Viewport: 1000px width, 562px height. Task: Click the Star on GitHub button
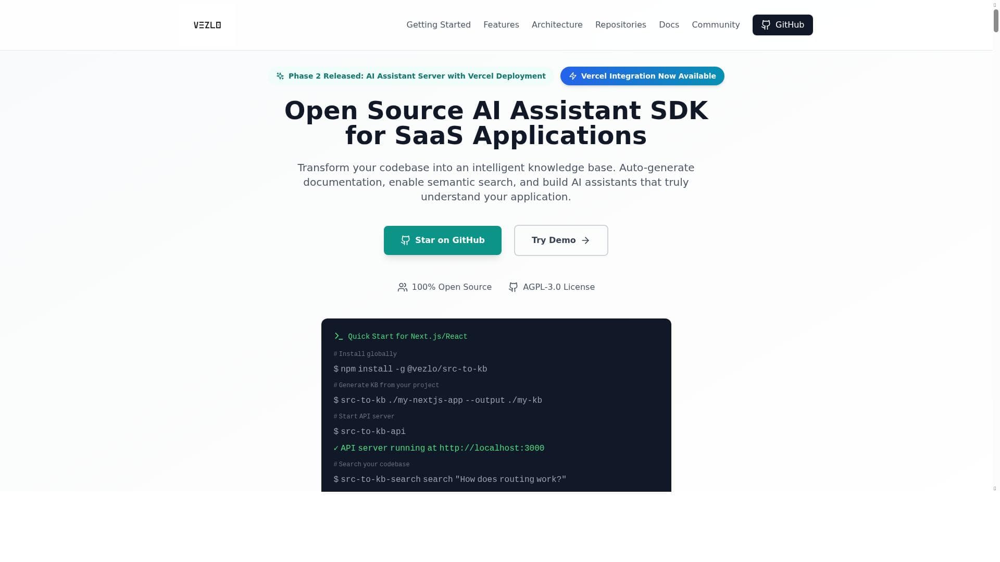point(443,240)
